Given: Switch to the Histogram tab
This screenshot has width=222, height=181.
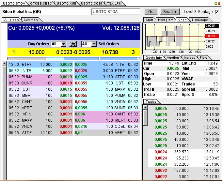Looking at the screenshot, I should (x=166, y=20).
